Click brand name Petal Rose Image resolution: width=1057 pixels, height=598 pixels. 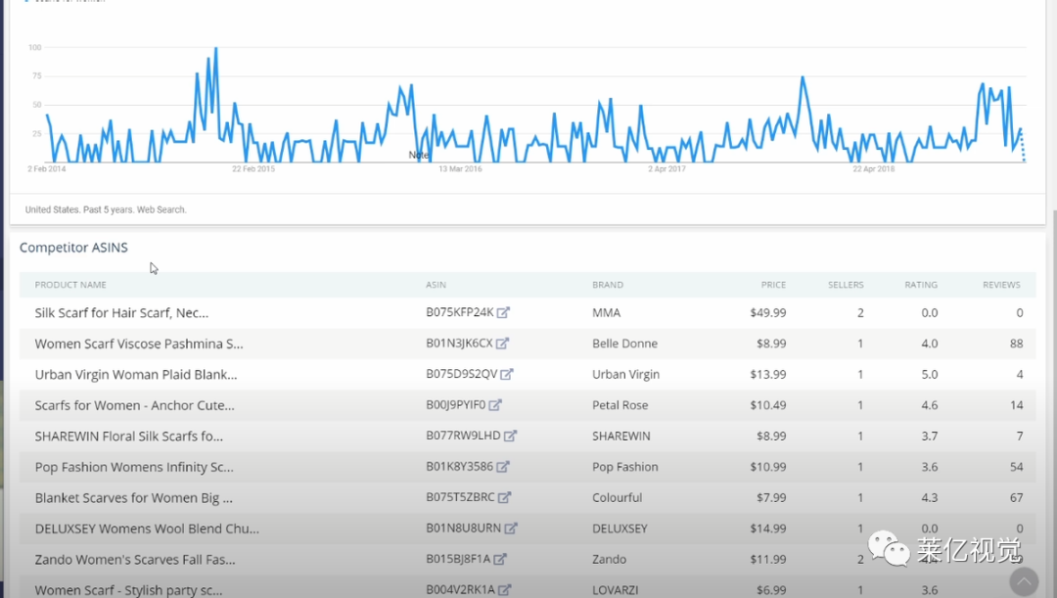(620, 405)
